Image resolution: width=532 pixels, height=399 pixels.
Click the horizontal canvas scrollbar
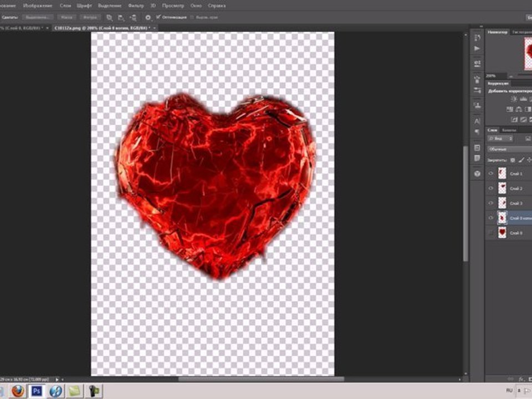[x=261, y=379]
